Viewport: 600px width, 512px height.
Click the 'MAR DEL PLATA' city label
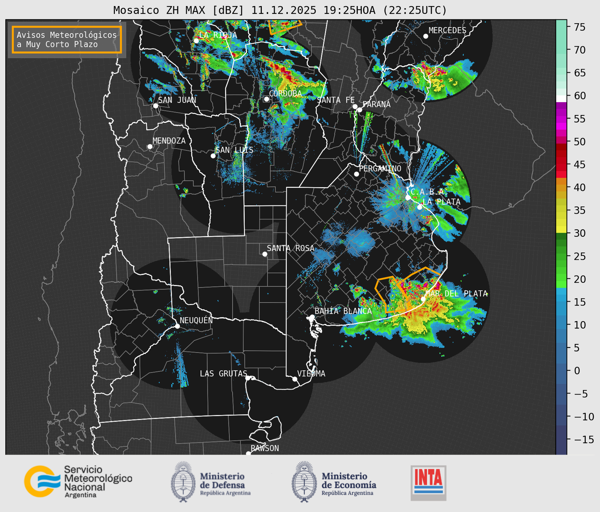tap(456, 294)
